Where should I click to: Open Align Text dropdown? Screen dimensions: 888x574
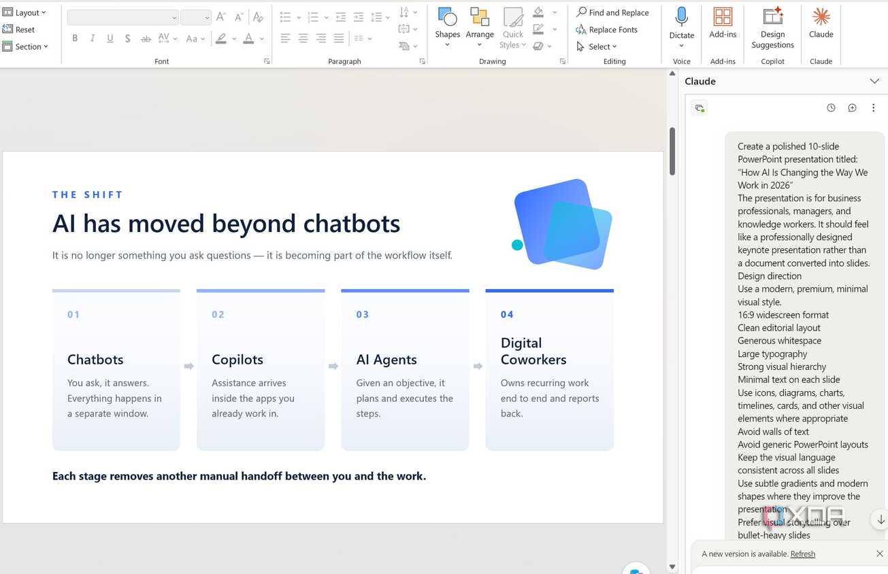coord(408,29)
